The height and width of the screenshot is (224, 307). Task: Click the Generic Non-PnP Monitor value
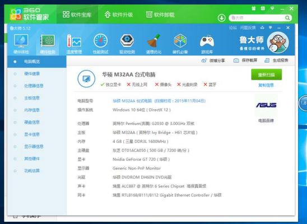tap(137, 168)
